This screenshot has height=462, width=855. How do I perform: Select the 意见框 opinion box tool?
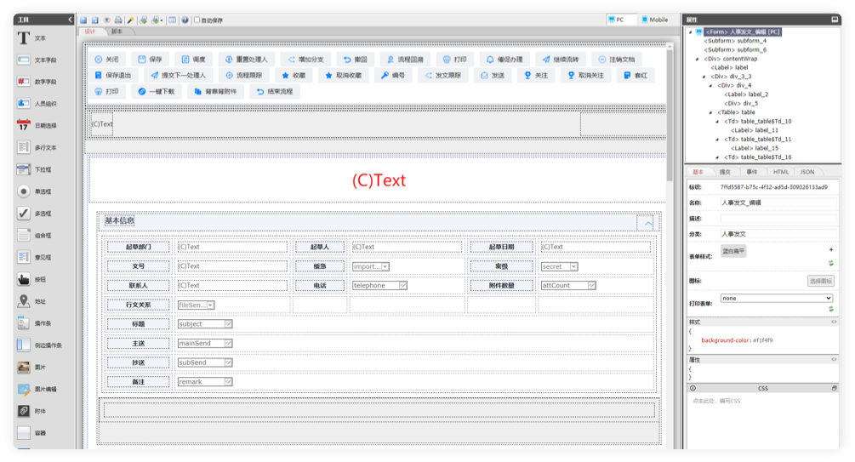click(x=35, y=258)
